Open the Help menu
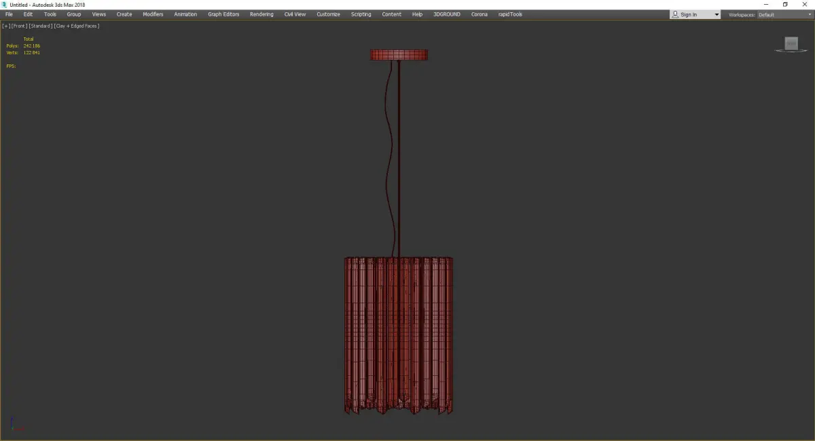815x441 pixels. click(417, 14)
